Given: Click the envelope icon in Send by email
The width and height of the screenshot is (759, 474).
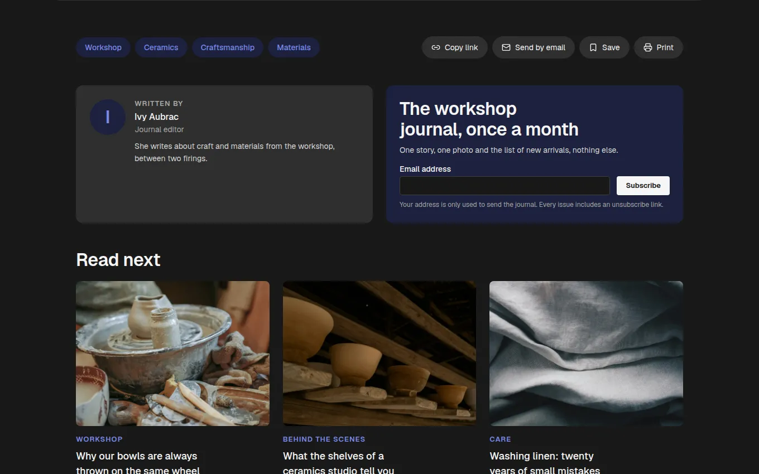Looking at the screenshot, I should coord(506,47).
